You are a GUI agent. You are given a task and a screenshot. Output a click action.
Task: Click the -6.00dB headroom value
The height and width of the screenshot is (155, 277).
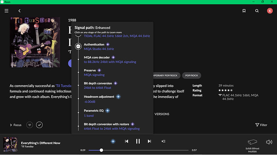click(90, 102)
